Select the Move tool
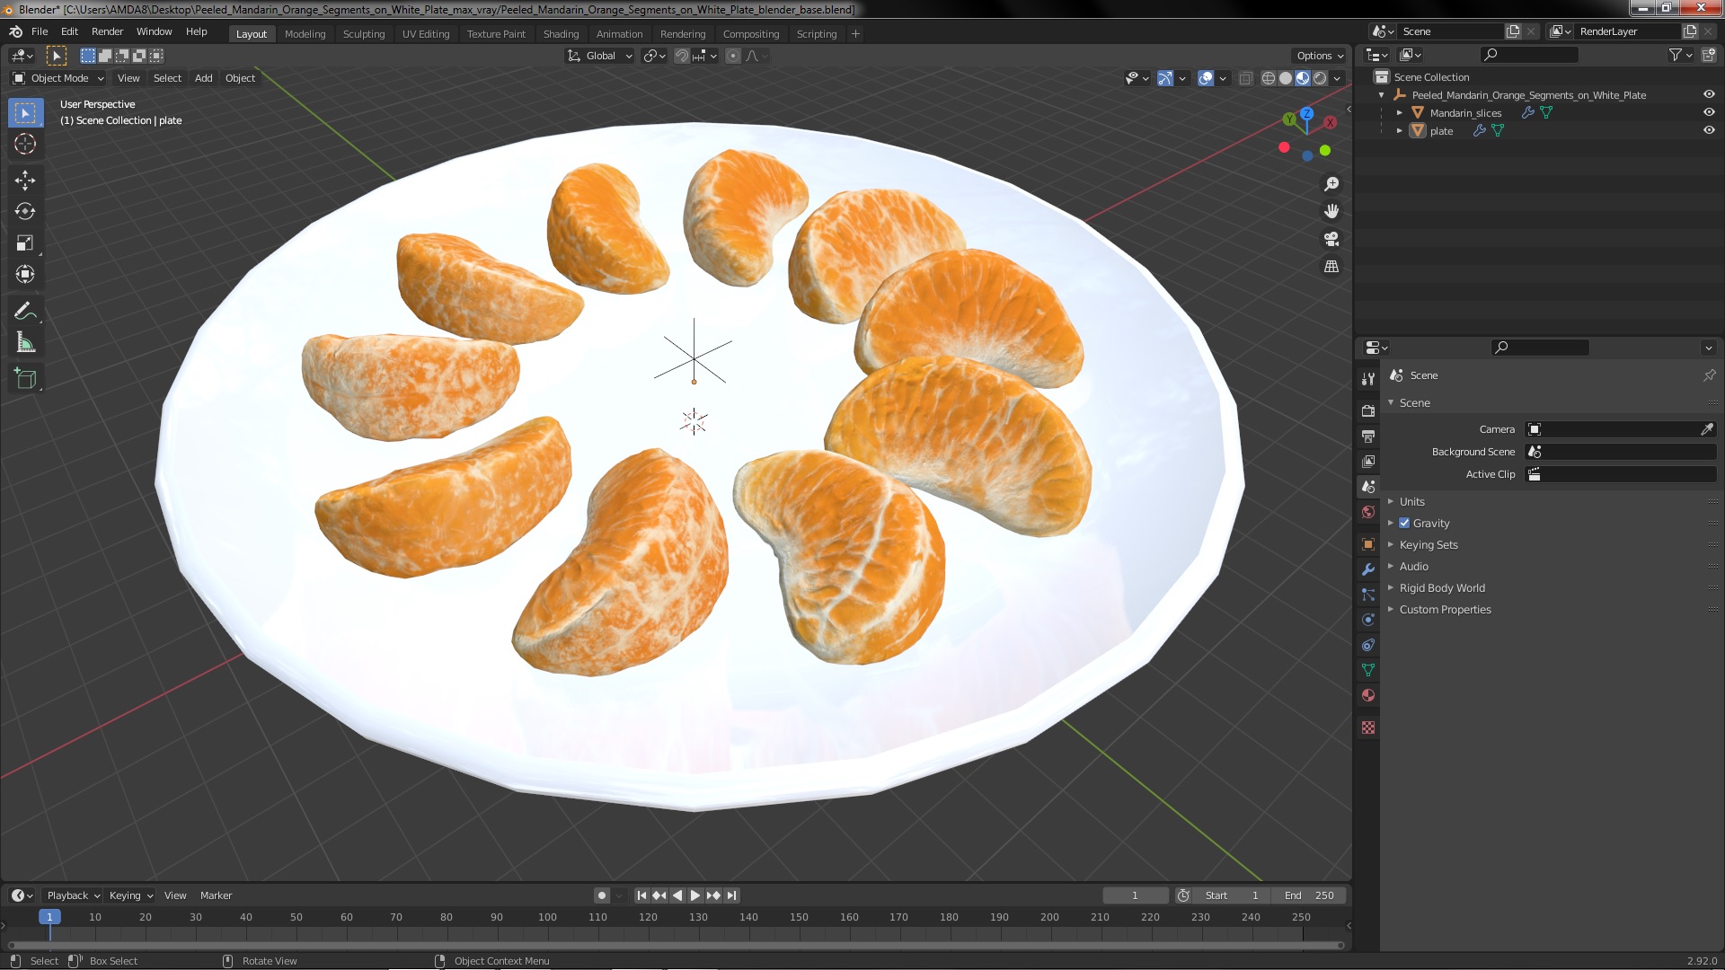This screenshot has height=970, width=1725. 25,181
